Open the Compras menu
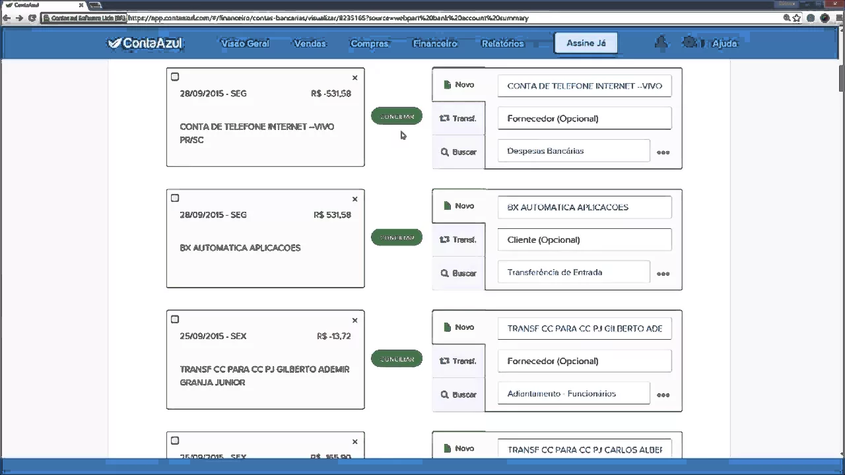845x475 pixels. tap(370, 44)
